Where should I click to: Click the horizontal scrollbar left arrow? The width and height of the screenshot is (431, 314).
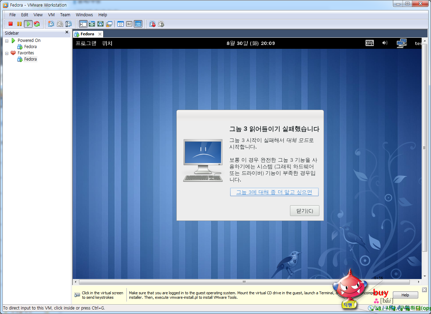(x=75, y=282)
